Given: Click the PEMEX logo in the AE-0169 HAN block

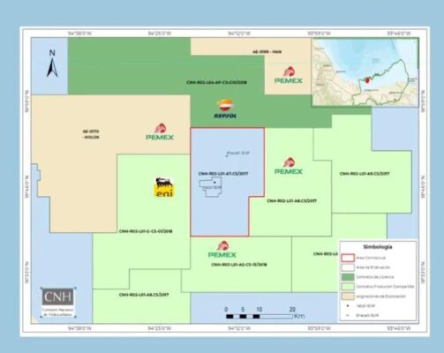Looking at the screenshot, I should pos(289,75).
